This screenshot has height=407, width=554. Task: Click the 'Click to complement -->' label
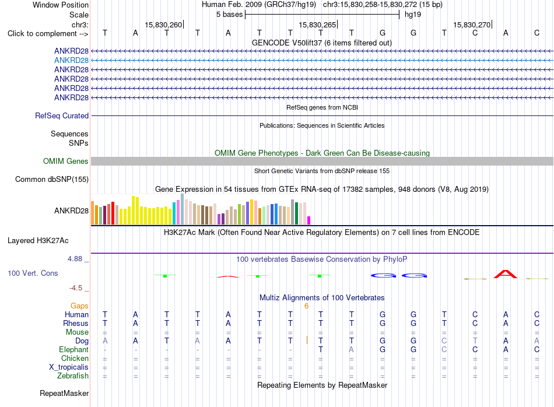click(48, 34)
